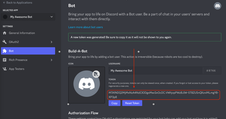Click the app avatar circle in the selected app box
This screenshot has width=226, height=119.
point(5,17)
